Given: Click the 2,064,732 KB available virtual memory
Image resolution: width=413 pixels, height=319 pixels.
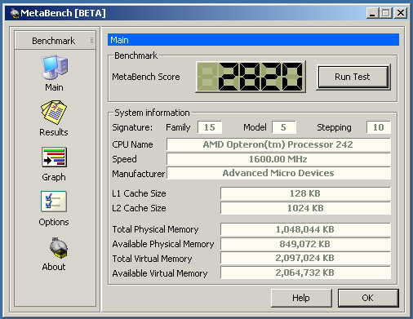Looking at the screenshot, I should (305, 272).
